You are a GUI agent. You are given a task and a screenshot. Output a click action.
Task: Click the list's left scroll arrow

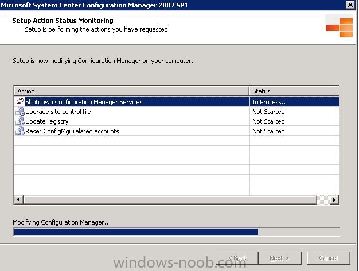pos(18,199)
